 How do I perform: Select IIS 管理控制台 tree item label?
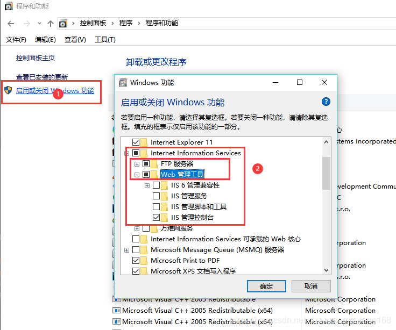click(192, 218)
